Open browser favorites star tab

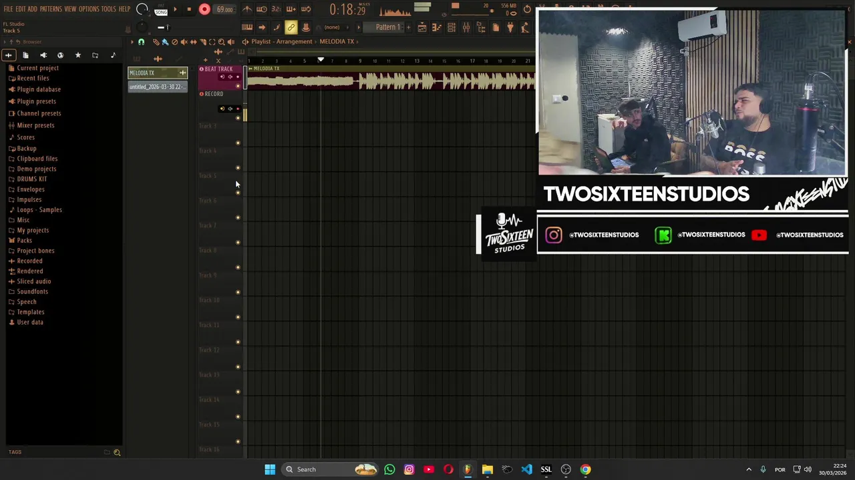[x=77, y=55]
